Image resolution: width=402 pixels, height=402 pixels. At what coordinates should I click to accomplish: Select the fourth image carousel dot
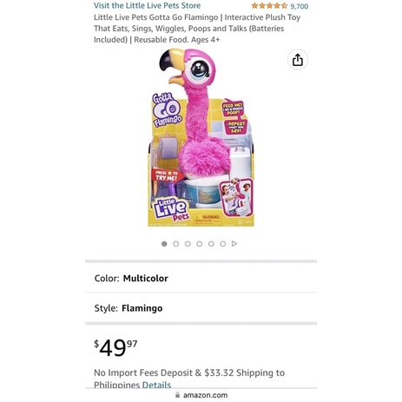tap(200, 244)
